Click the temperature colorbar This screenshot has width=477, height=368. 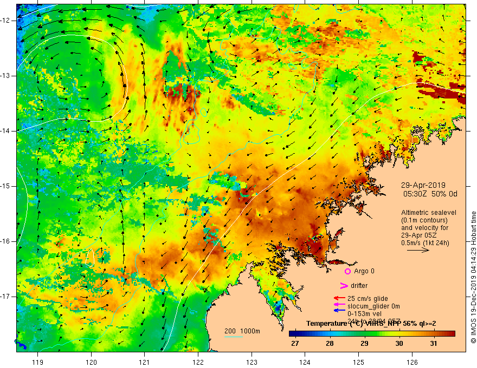coord(372,334)
